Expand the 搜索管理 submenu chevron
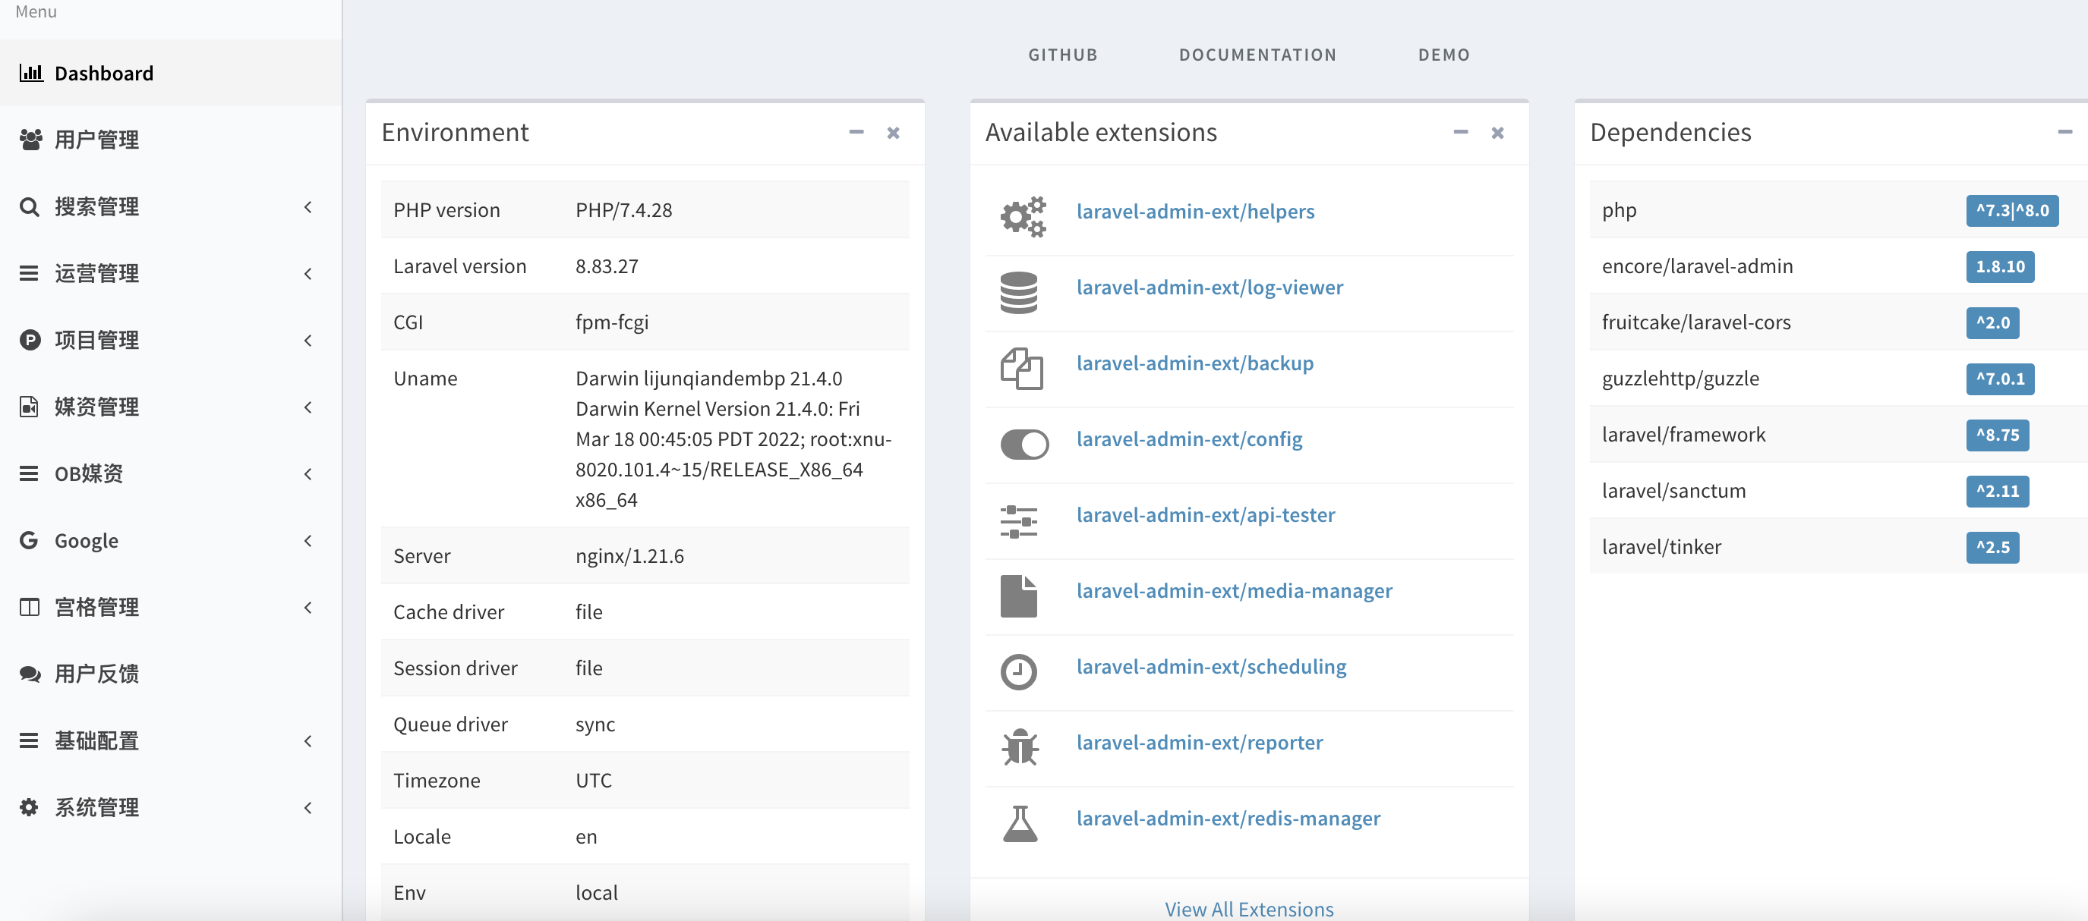This screenshot has width=2088, height=921. (x=308, y=207)
